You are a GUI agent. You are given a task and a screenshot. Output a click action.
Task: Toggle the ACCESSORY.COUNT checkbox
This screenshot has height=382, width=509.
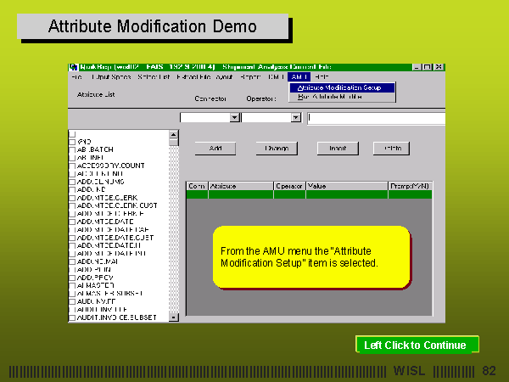coord(72,164)
